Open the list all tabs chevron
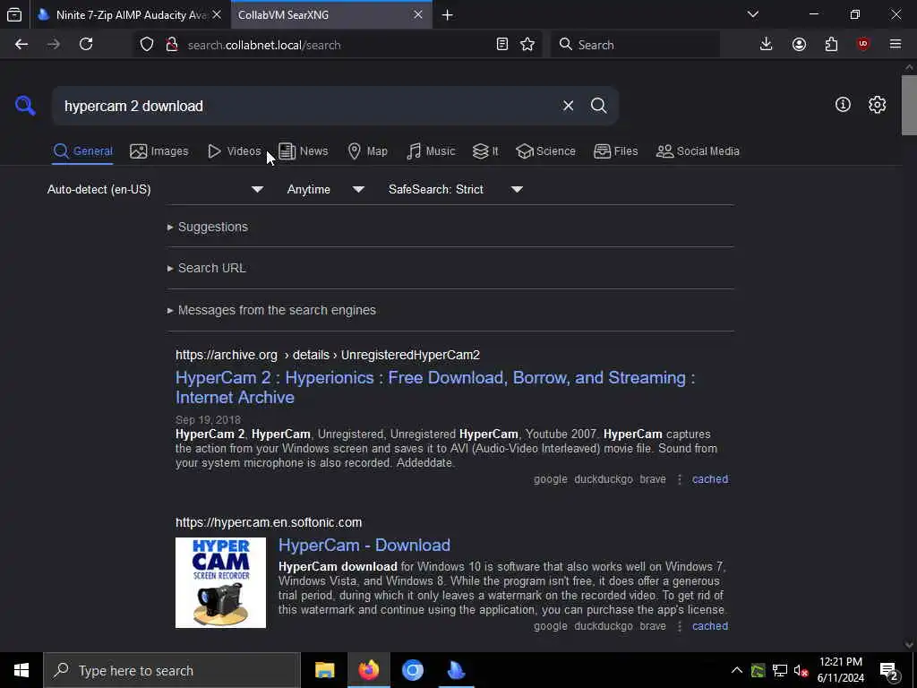The height and width of the screenshot is (688, 917). pyautogui.click(x=753, y=14)
